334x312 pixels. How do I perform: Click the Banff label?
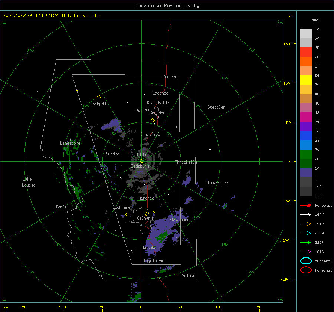(61, 207)
